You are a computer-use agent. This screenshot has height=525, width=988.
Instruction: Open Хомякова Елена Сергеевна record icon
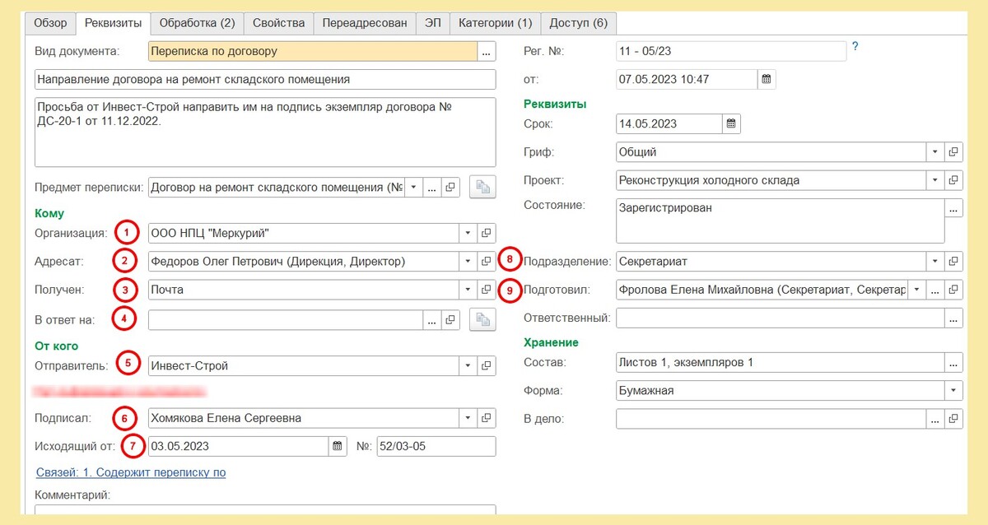(x=487, y=418)
